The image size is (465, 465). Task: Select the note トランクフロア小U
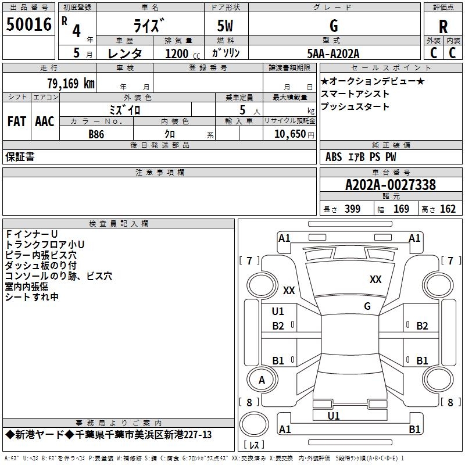coord(45,245)
